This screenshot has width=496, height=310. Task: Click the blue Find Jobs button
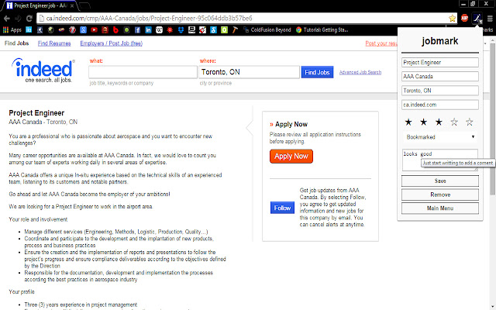(317, 72)
